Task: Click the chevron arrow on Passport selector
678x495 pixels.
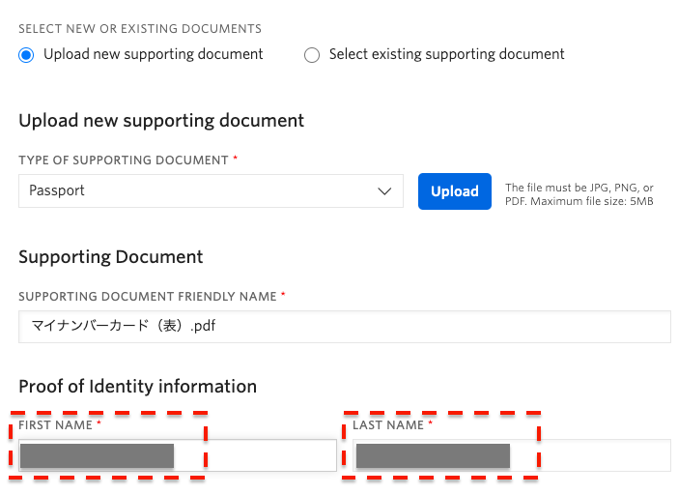Action: [384, 191]
